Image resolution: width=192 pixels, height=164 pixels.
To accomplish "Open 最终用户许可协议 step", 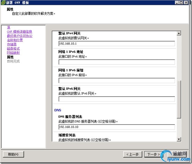I will 20,36.
